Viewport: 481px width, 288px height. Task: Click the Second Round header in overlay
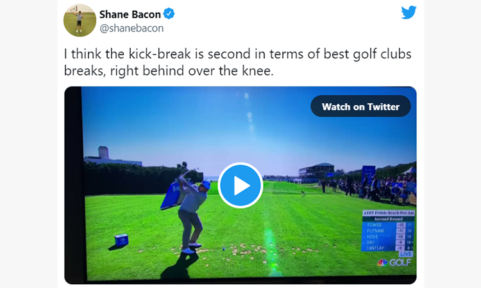(x=388, y=219)
